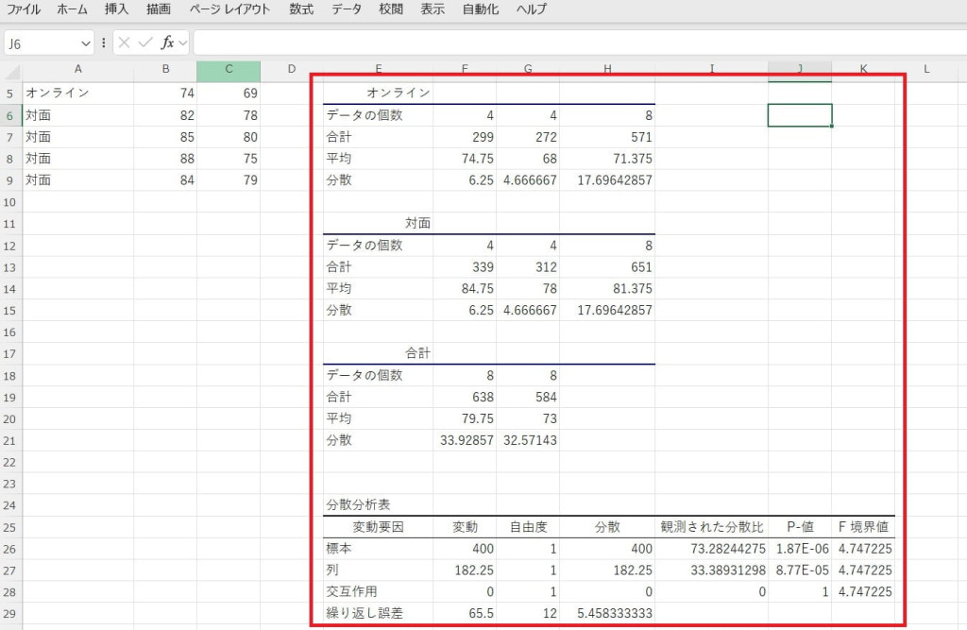Select the P-値 header cell
The image size is (967, 630).
point(799,527)
